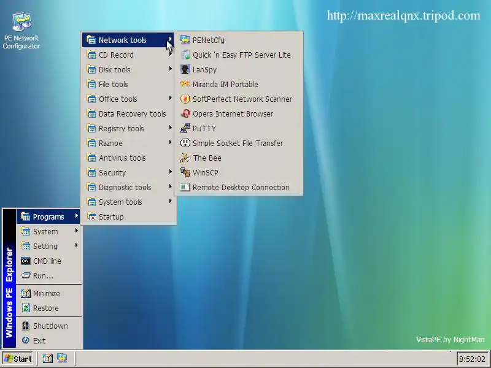The height and width of the screenshot is (368, 491).
Task: Open the Programs menu entry
Action: (x=48, y=217)
